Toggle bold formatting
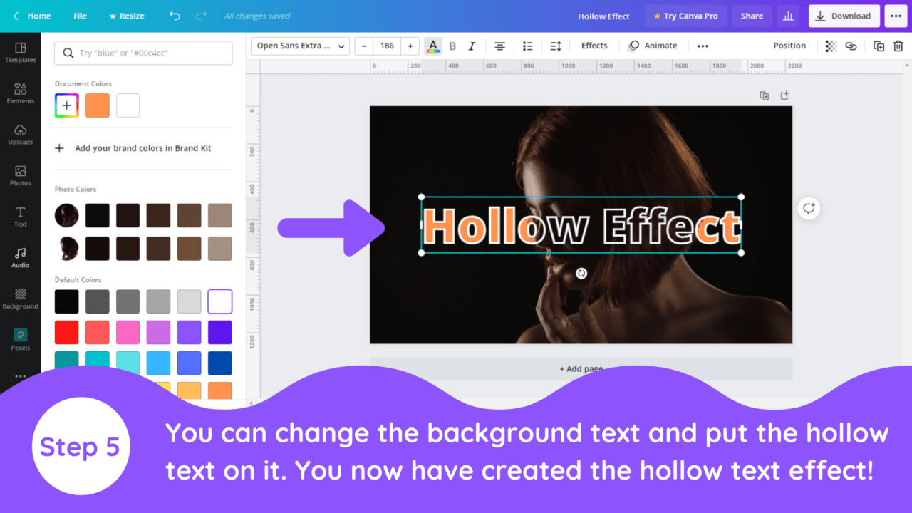912x513 pixels. tap(452, 46)
